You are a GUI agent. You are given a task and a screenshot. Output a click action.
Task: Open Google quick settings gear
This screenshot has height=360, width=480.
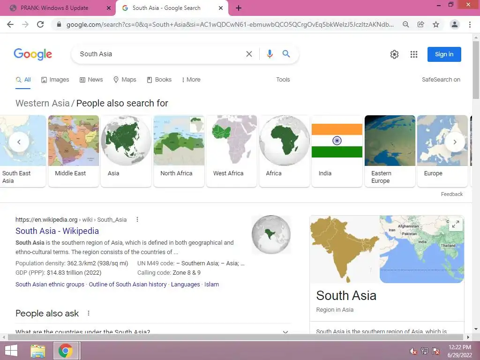(394, 54)
